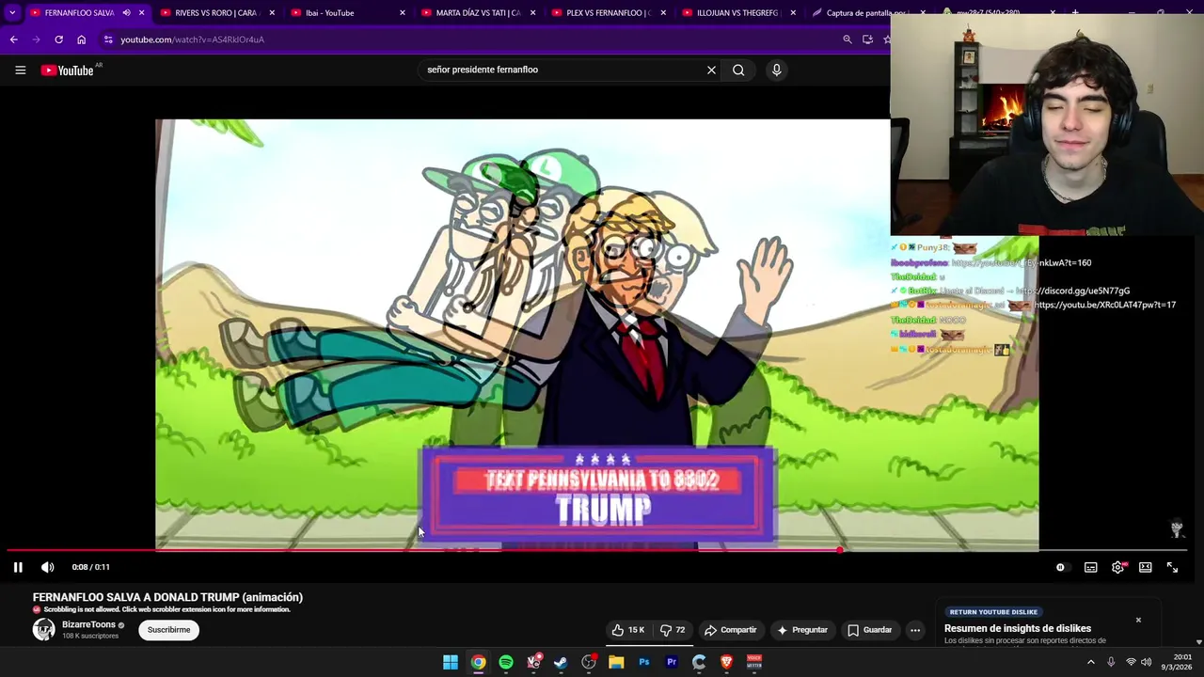
Task: Open the YouTube hamburger guide menu
Action: [x=20, y=70]
